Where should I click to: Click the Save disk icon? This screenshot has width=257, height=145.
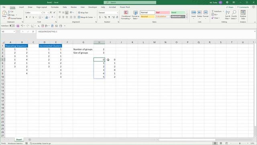click(18, 26)
